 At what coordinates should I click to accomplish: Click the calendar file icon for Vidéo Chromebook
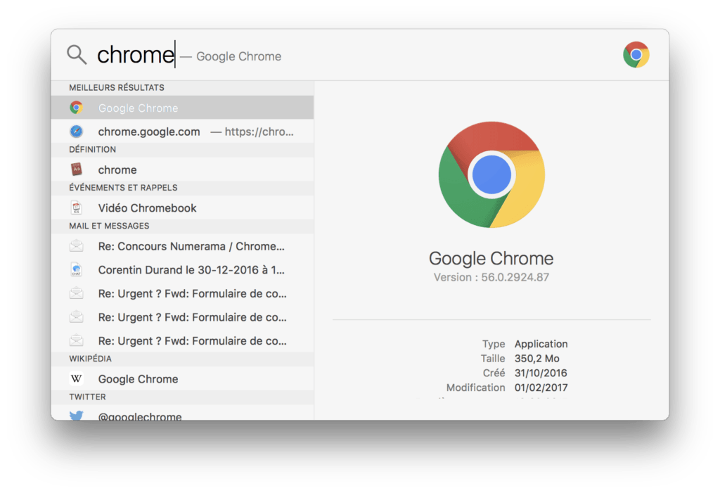click(76, 207)
